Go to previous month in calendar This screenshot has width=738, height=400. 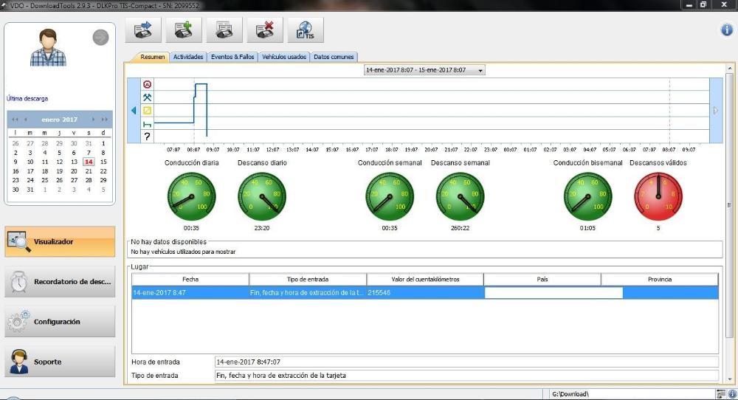[x=25, y=120]
